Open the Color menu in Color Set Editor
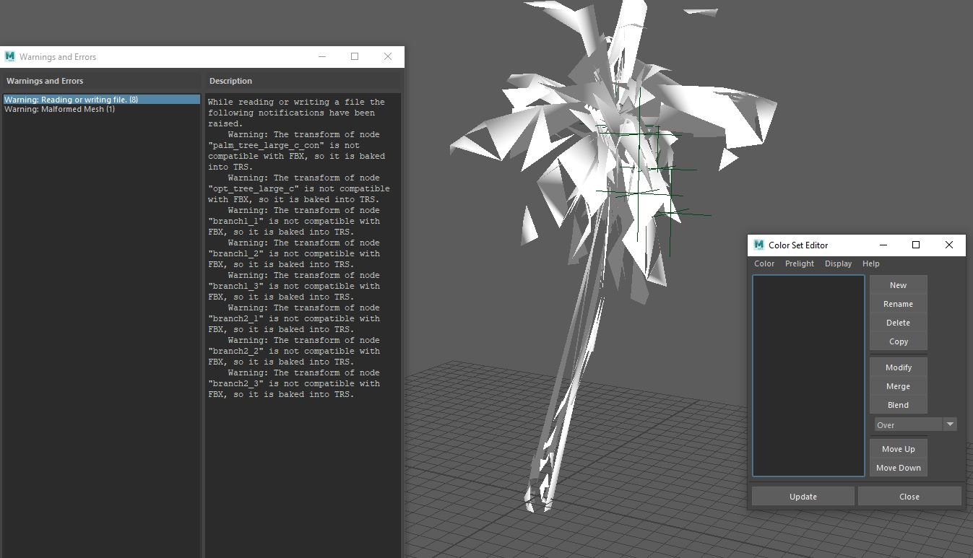 (764, 263)
